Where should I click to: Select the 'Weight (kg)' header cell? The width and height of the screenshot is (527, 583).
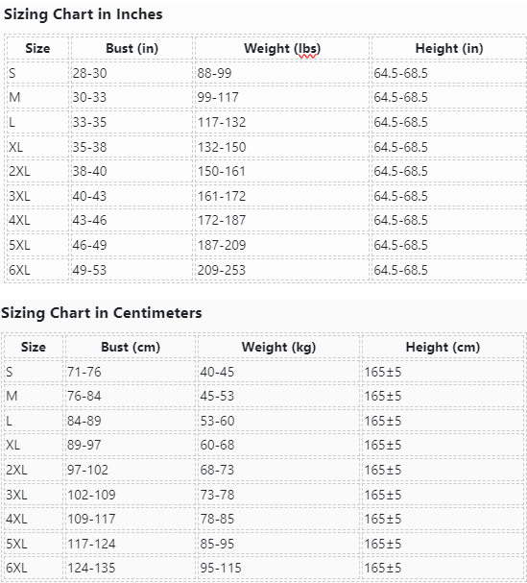click(x=278, y=347)
